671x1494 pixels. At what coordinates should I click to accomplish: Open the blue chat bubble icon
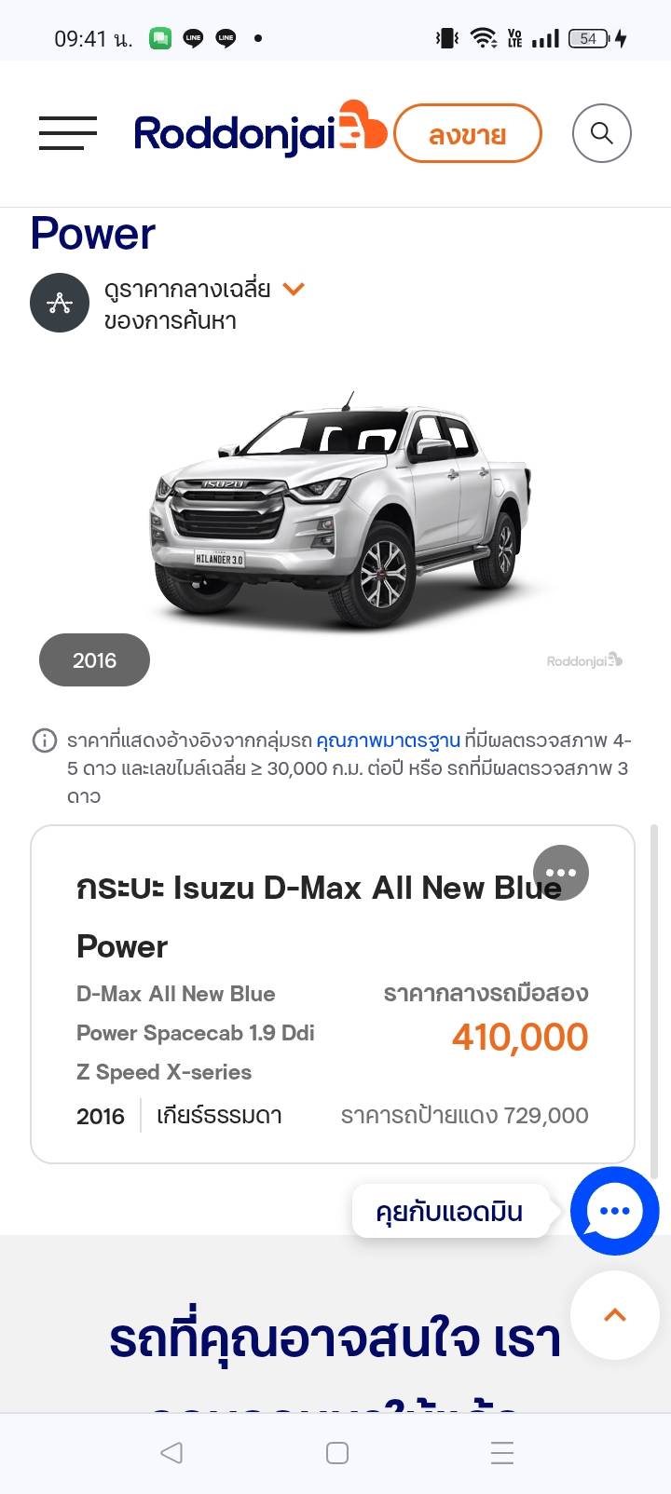(615, 1211)
